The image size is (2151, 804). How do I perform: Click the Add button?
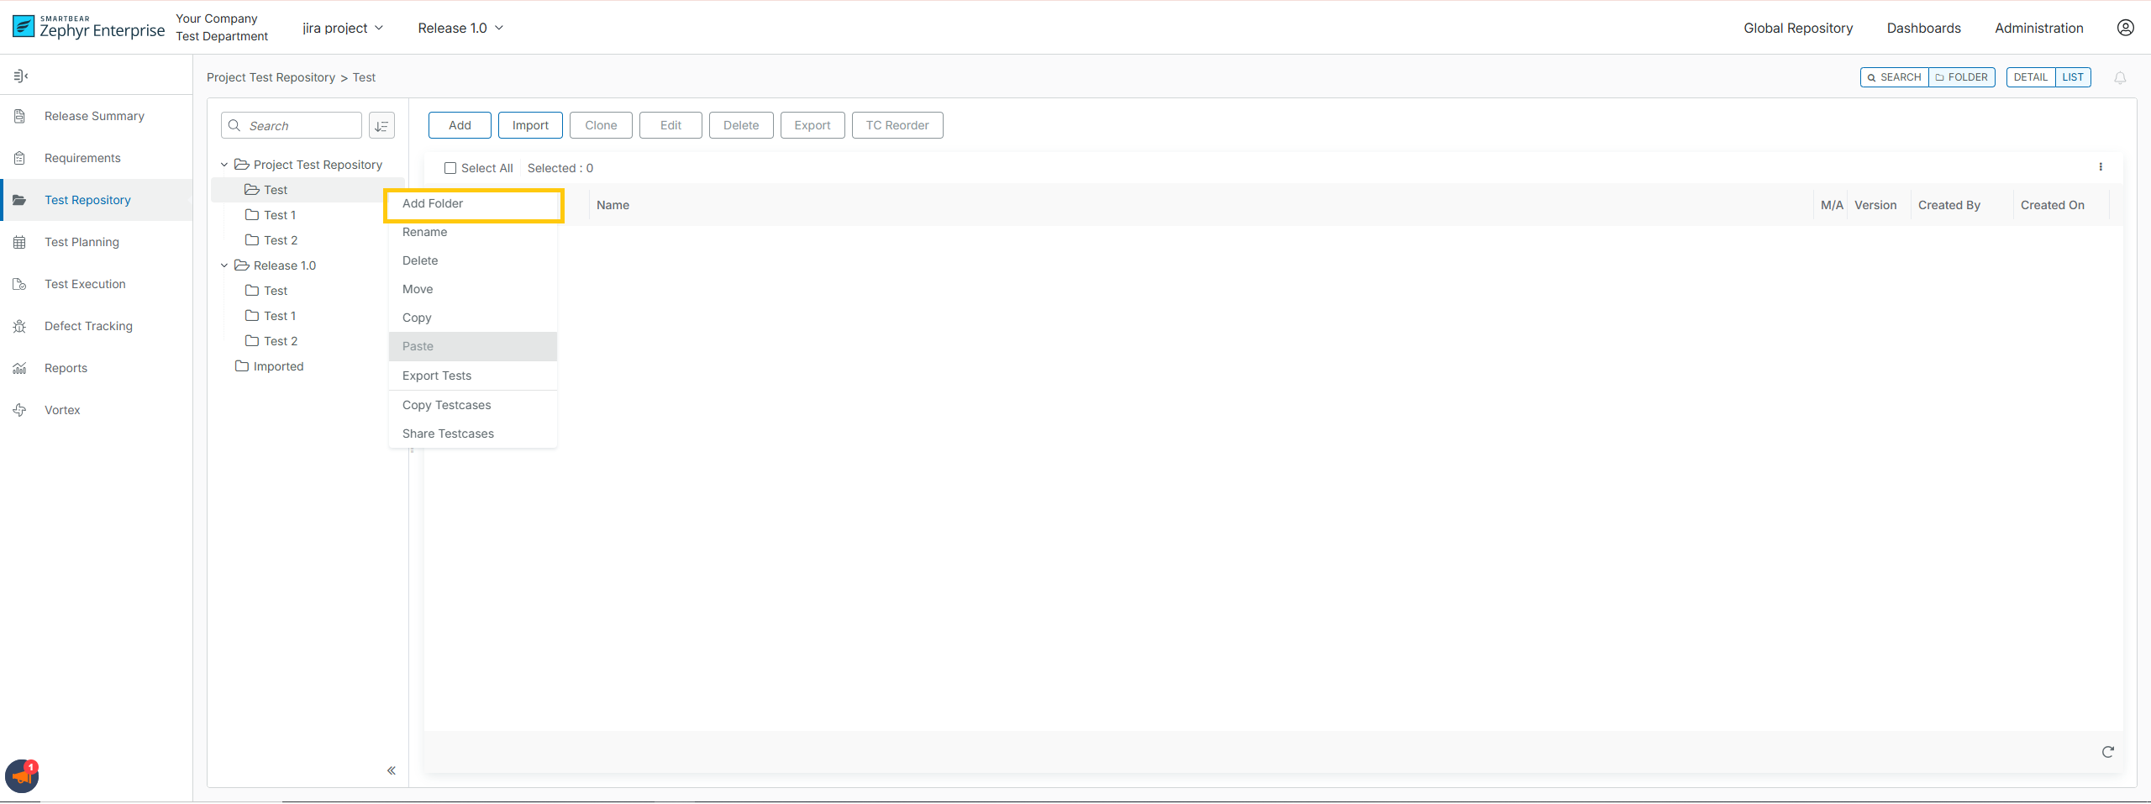pyautogui.click(x=459, y=124)
